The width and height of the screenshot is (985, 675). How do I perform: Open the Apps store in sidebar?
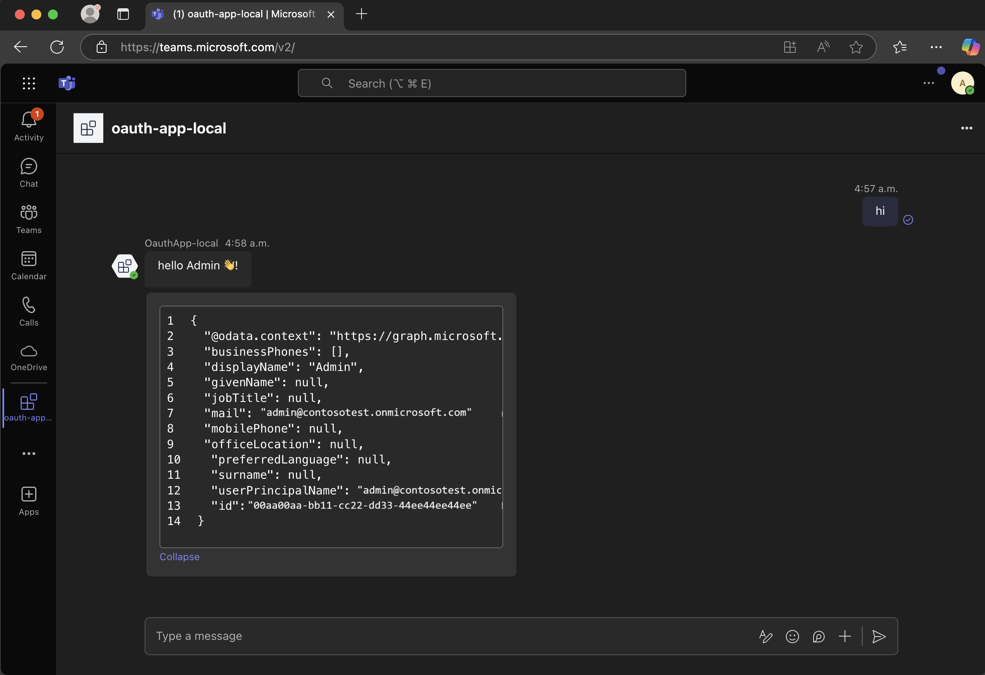tap(29, 500)
